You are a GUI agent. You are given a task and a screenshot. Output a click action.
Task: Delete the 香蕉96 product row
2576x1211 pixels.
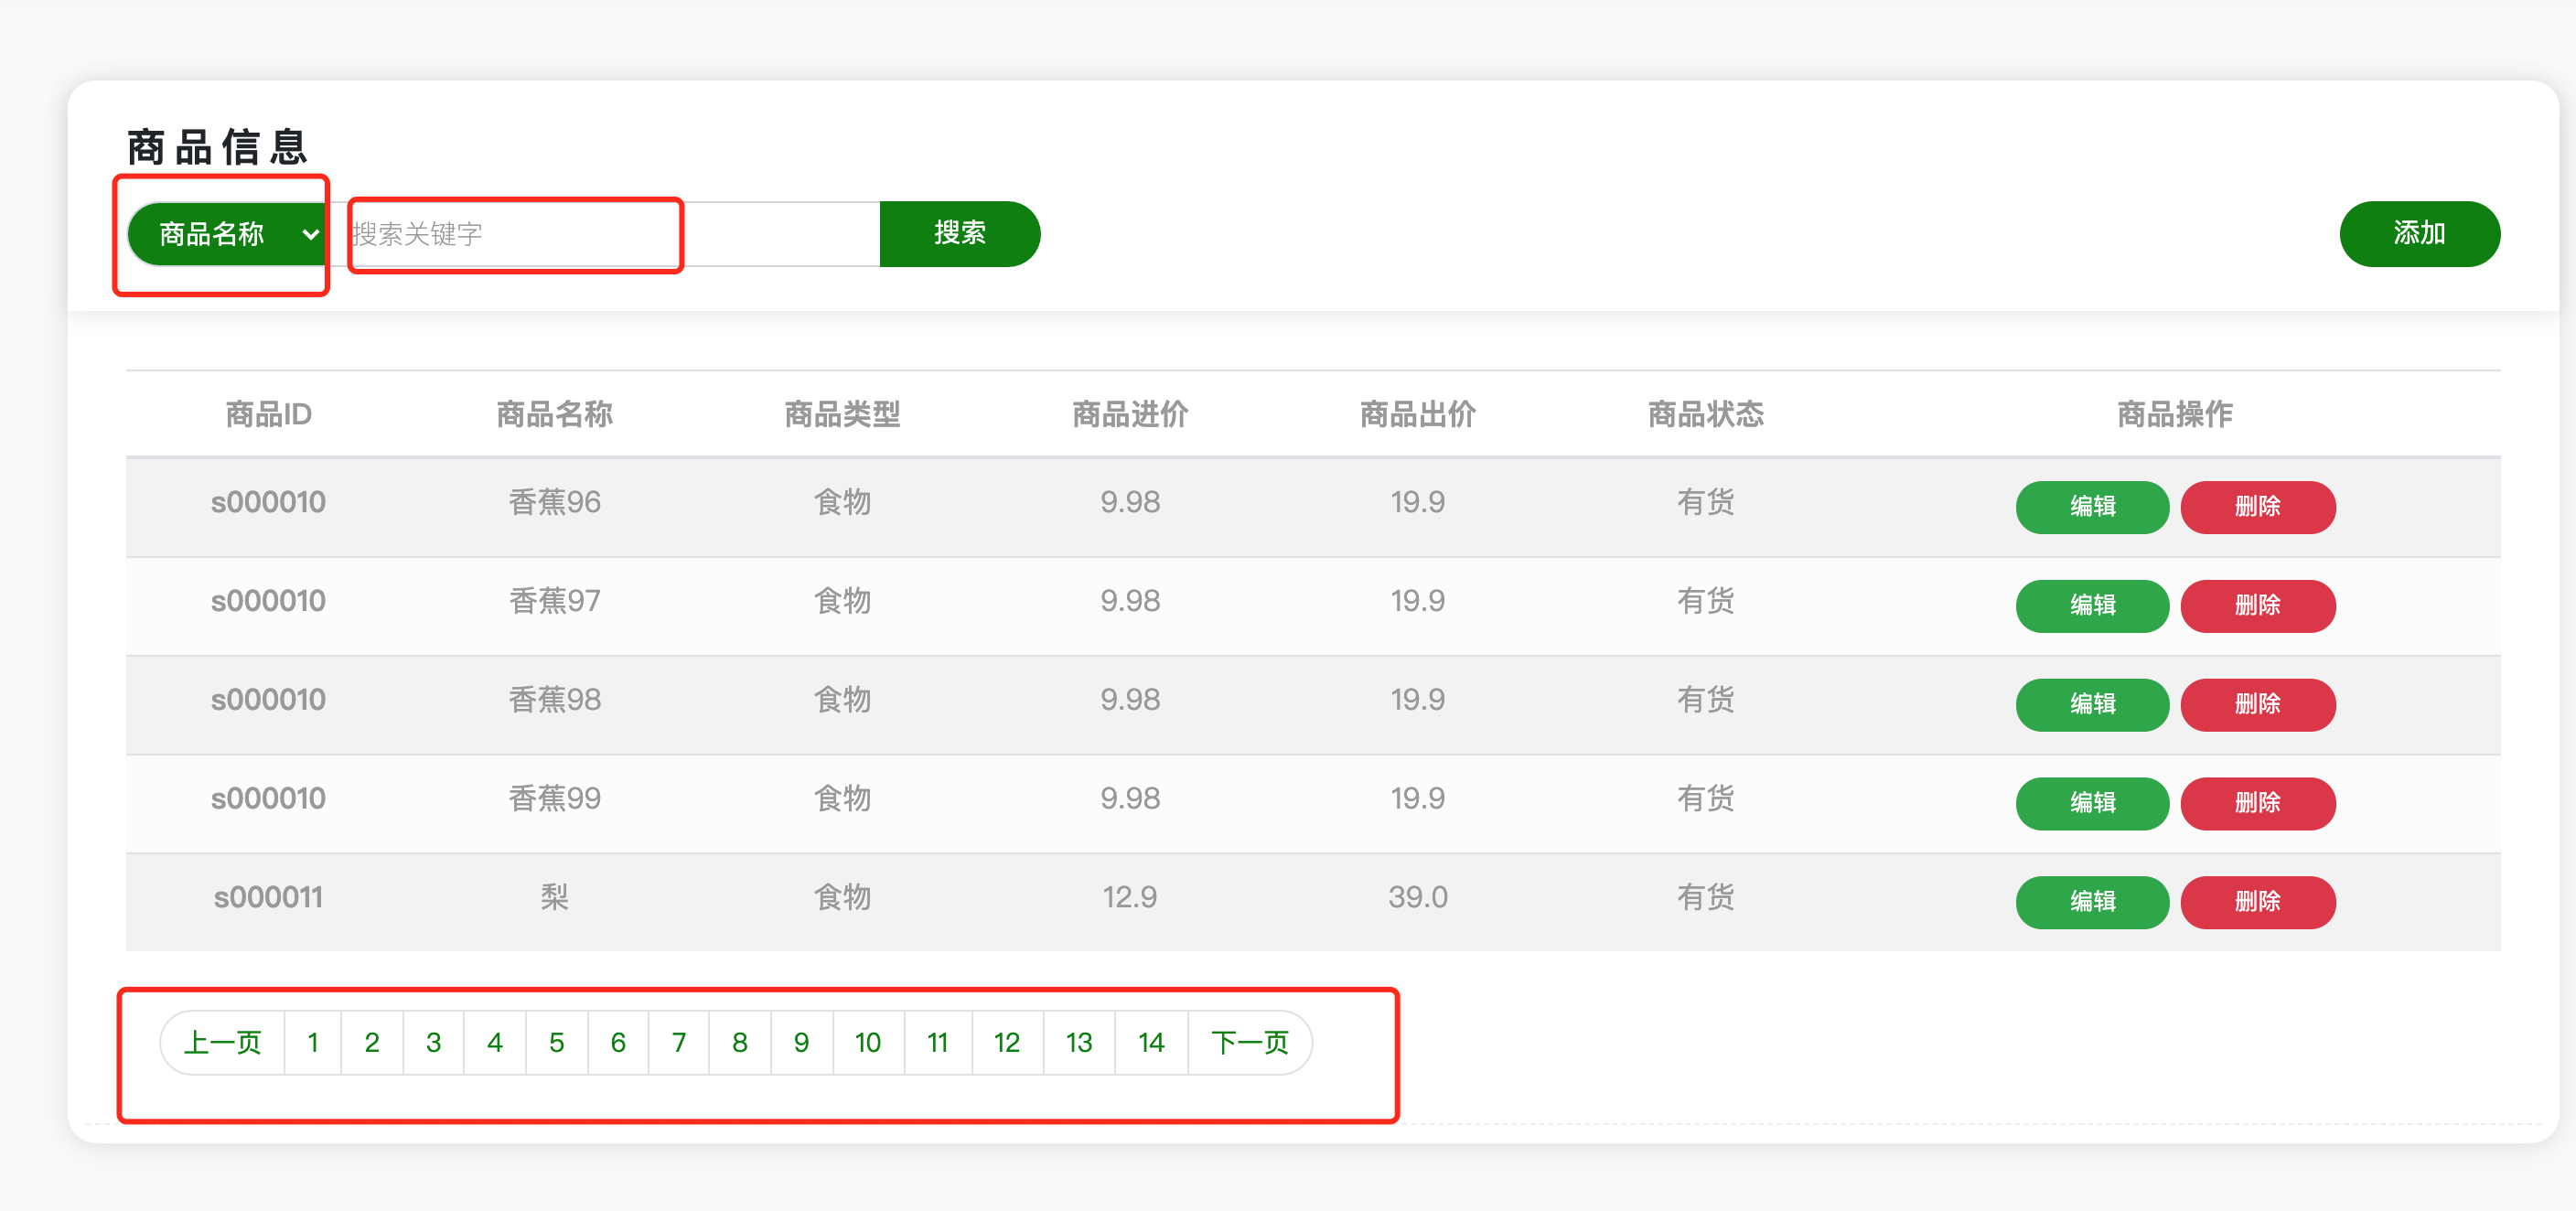coord(2257,507)
